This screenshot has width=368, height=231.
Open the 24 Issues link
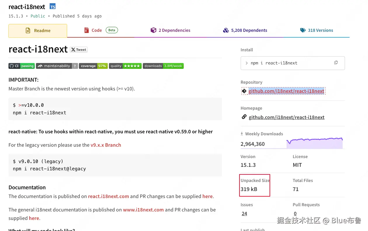point(244,213)
